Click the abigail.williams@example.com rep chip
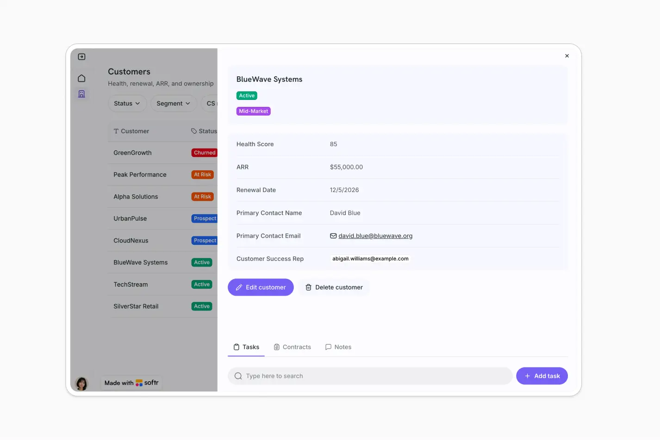This screenshot has width=660, height=440. (x=370, y=259)
